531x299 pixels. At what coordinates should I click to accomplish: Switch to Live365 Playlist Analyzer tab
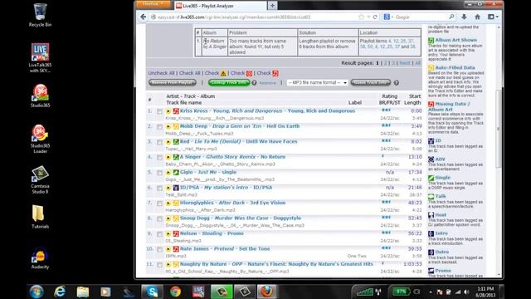click(x=220, y=6)
